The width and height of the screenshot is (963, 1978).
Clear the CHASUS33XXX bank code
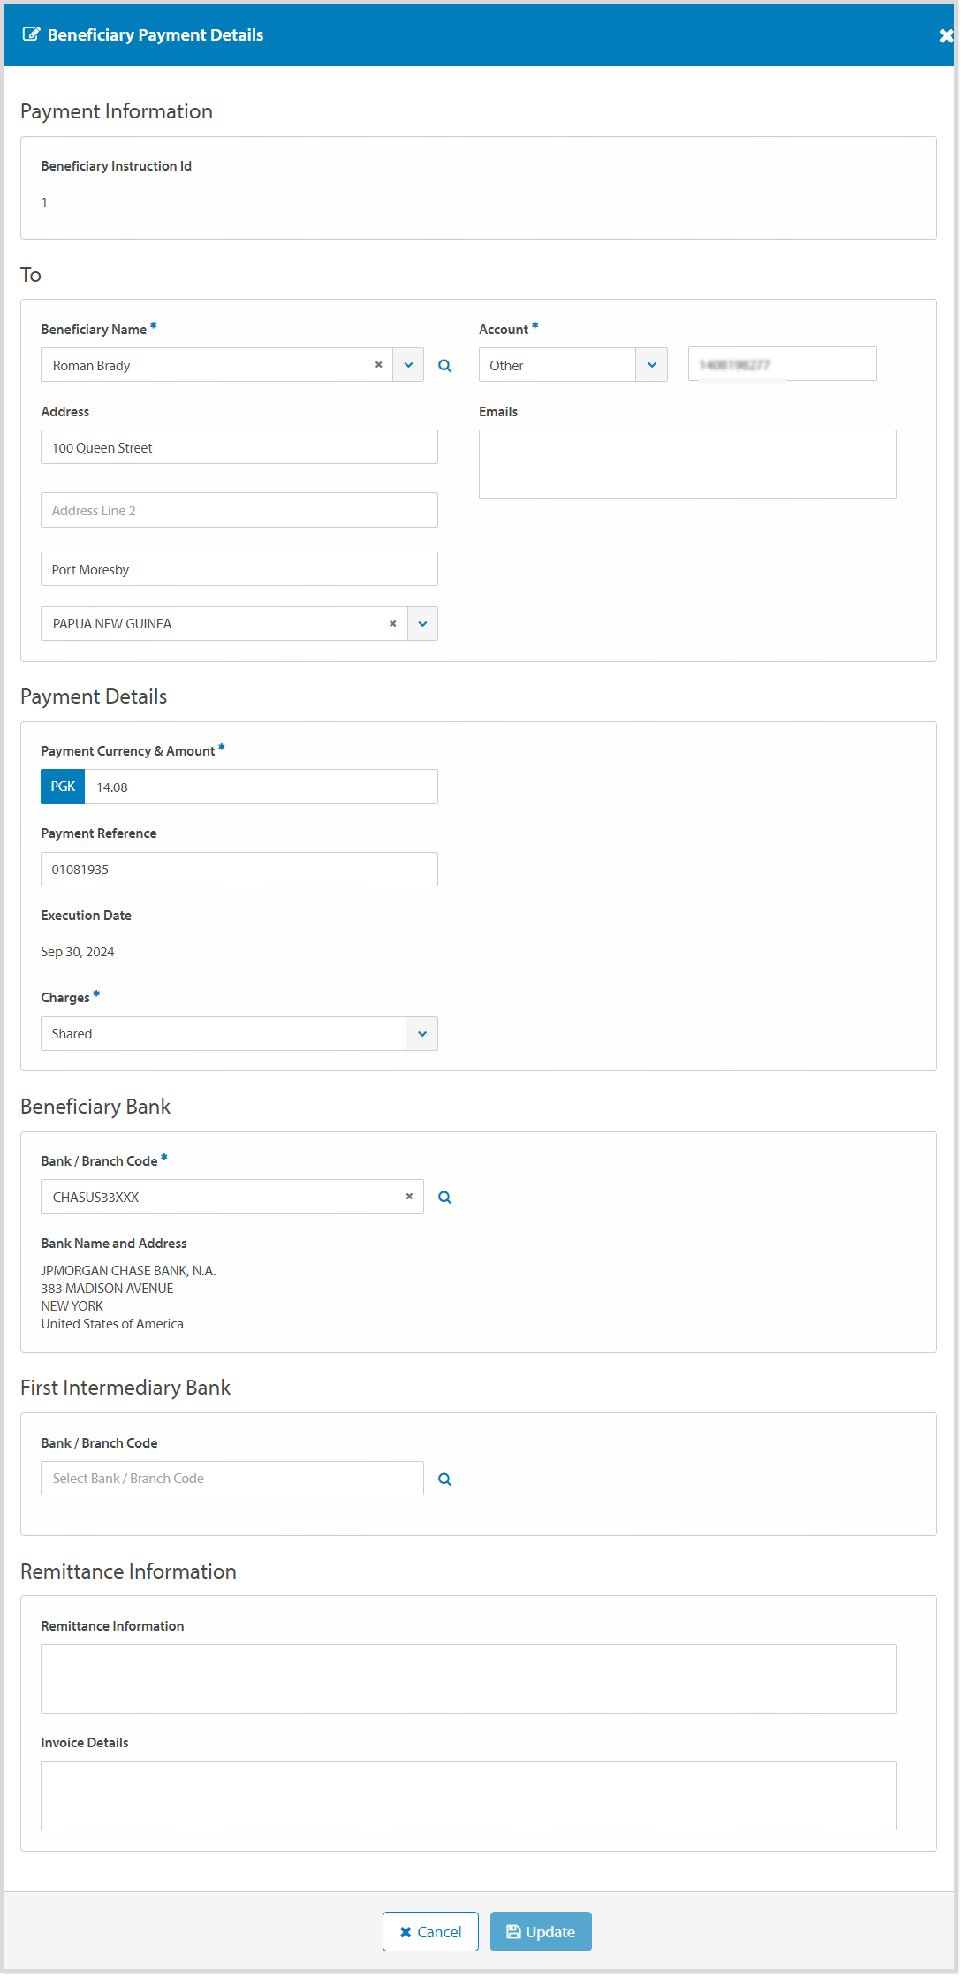pos(409,1197)
